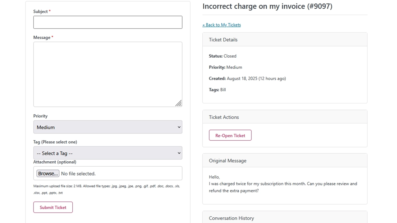Click the Tags: Bill text

coord(217,90)
